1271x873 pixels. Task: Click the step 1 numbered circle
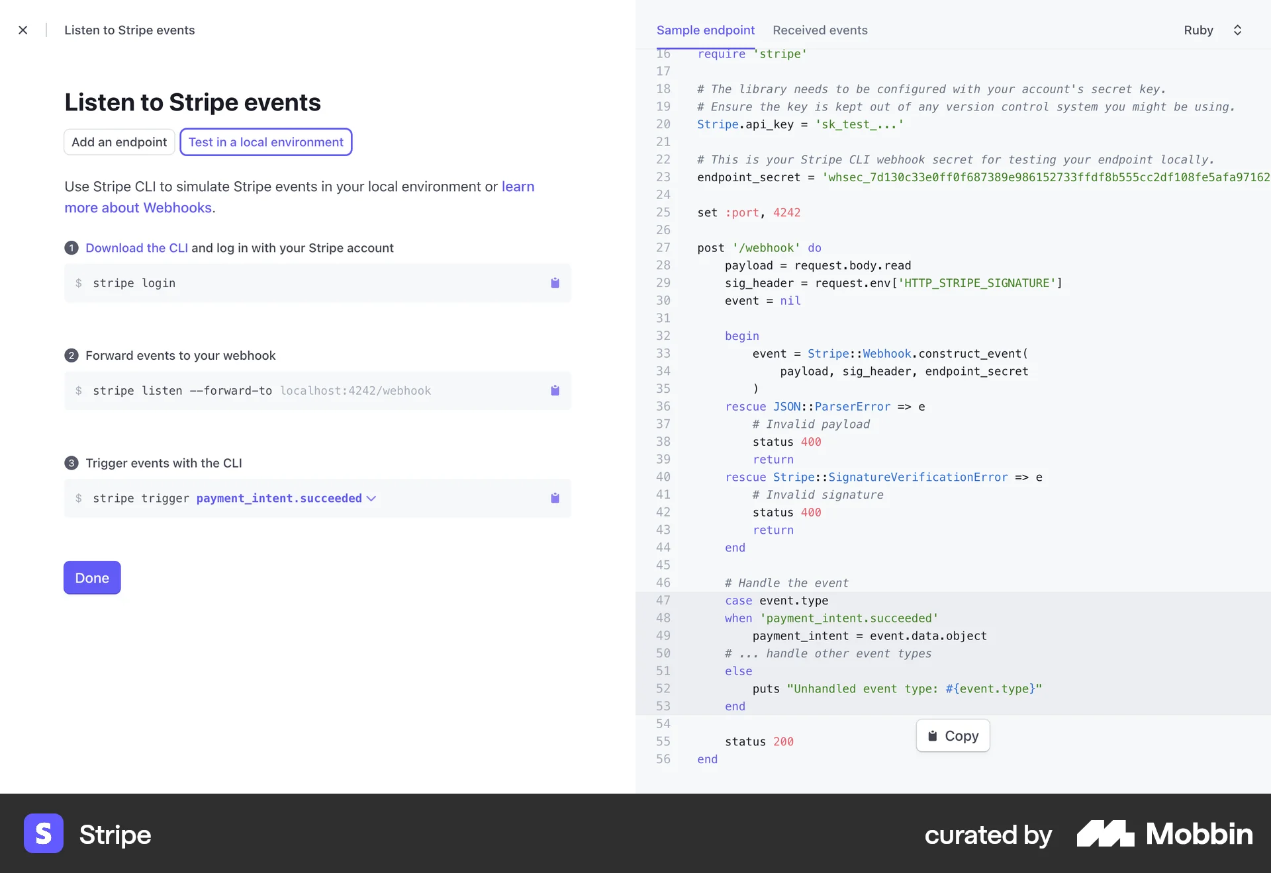click(x=71, y=248)
